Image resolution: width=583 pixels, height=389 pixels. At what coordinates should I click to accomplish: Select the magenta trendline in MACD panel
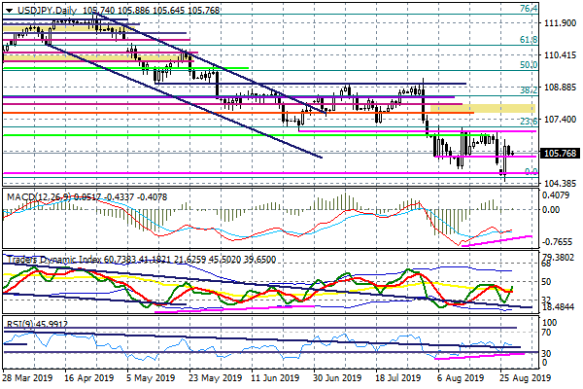click(x=496, y=239)
